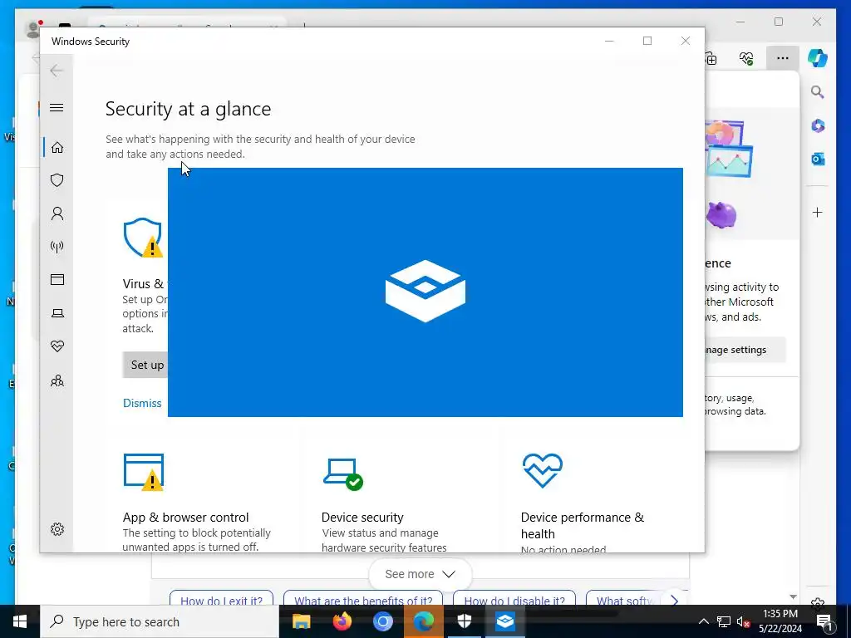The height and width of the screenshot is (638, 851).
Task: Open Edge Browser essentials heart icon
Action: pos(746,58)
